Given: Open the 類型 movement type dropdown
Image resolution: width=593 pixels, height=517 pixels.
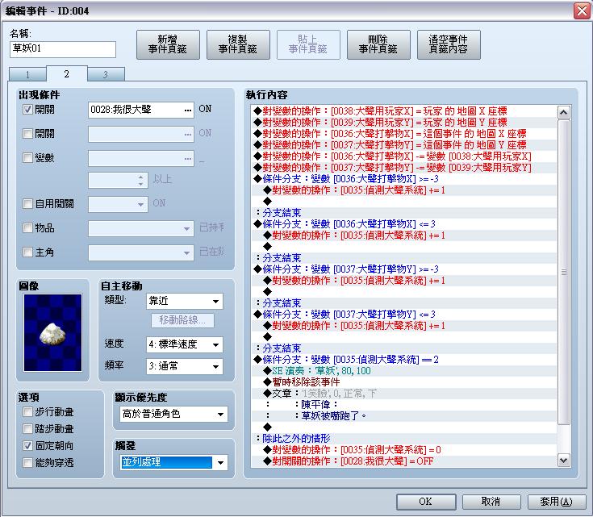Looking at the screenshot, I should (x=185, y=301).
